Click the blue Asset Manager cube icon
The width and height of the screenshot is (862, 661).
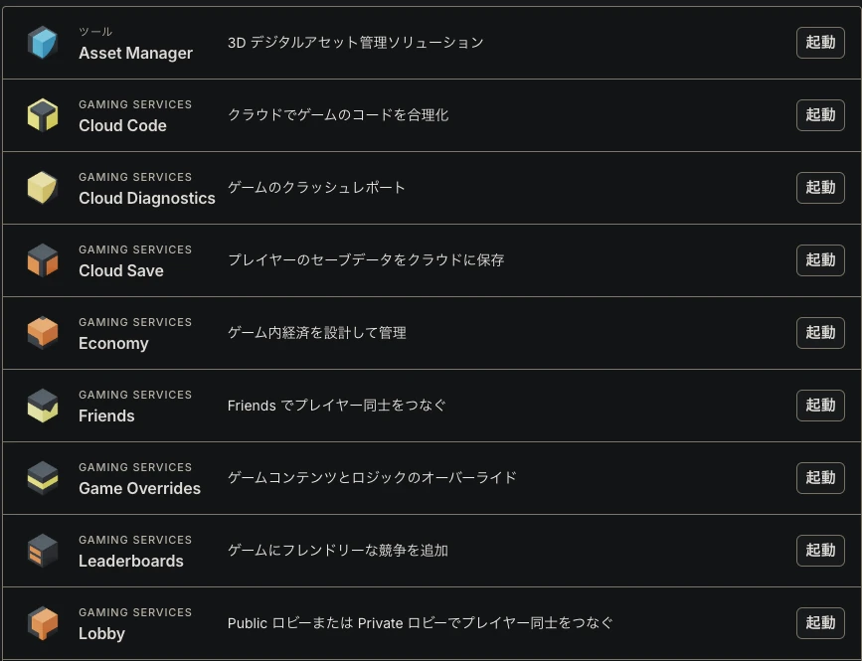(x=43, y=43)
